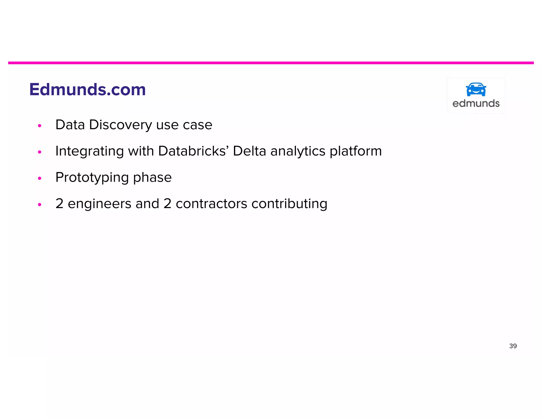Viewport: 542px width, 419px height.
Task: Click the pink bullet before Integrating
Action: (x=40, y=152)
